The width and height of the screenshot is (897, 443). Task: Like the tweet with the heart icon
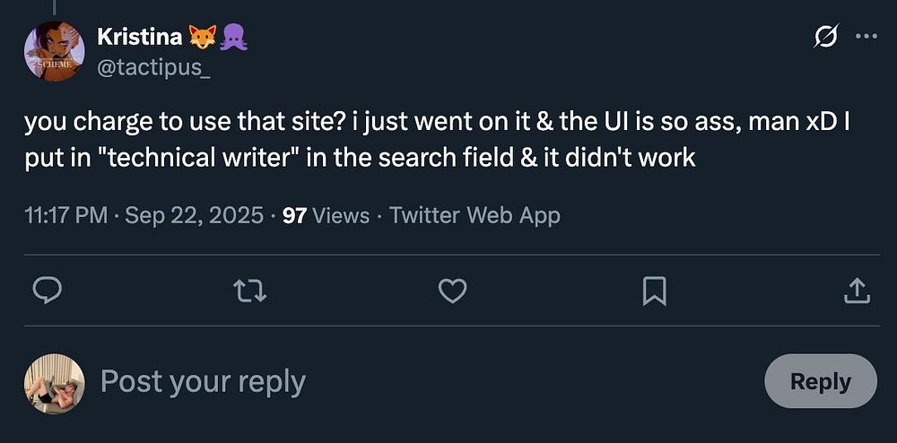pyautogui.click(x=452, y=291)
